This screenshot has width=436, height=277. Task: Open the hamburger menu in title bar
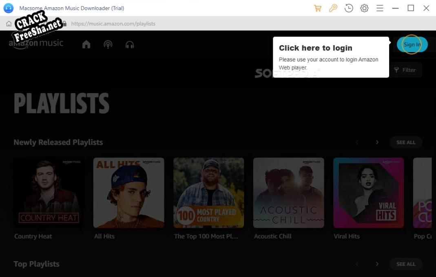[380, 8]
